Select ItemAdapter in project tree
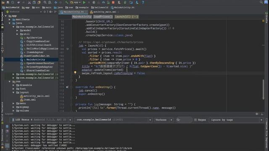Image resolution: width=269 pixels, height=151 pixels. click(35, 52)
